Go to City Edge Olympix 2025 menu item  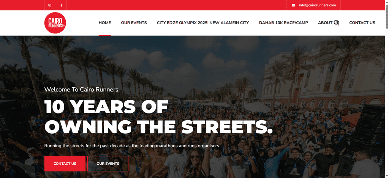pos(203,23)
